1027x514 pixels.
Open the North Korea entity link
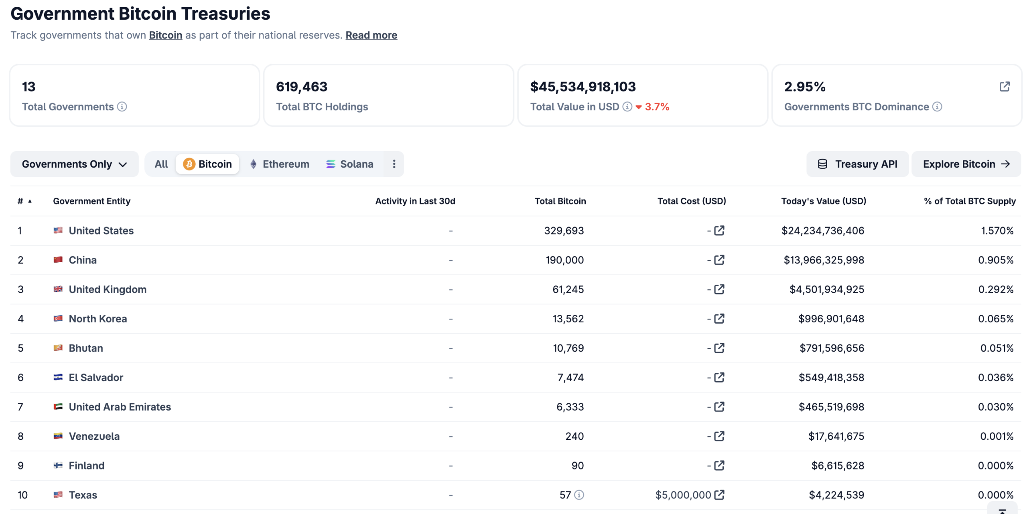tap(98, 319)
